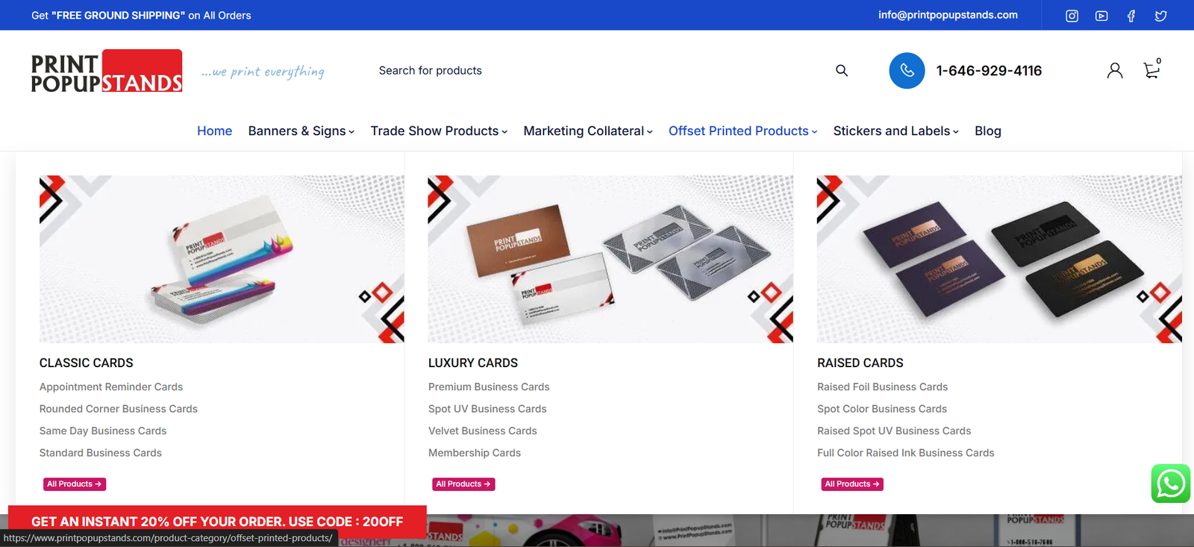Click in the product search field
This screenshot has width=1194, height=547.
pyautogui.click(x=597, y=70)
